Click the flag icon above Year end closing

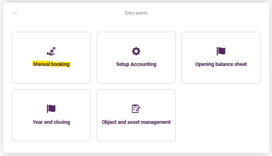click(x=51, y=109)
